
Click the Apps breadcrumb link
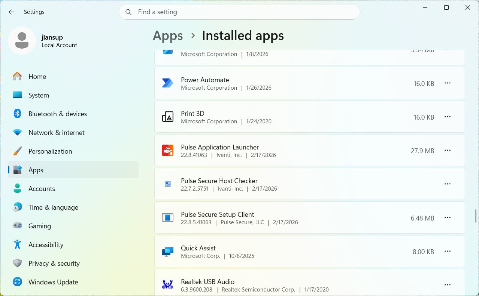168,36
